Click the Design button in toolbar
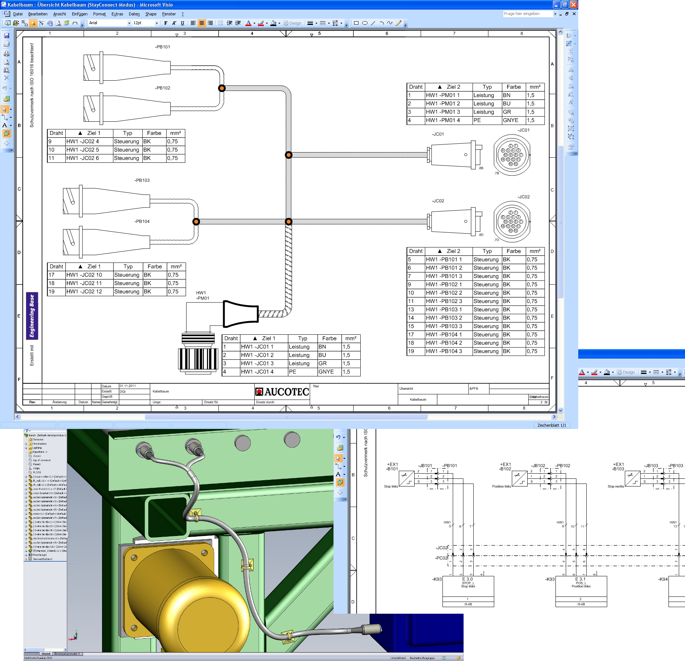Image resolution: width=685 pixels, height=661 pixels. tap(292, 23)
